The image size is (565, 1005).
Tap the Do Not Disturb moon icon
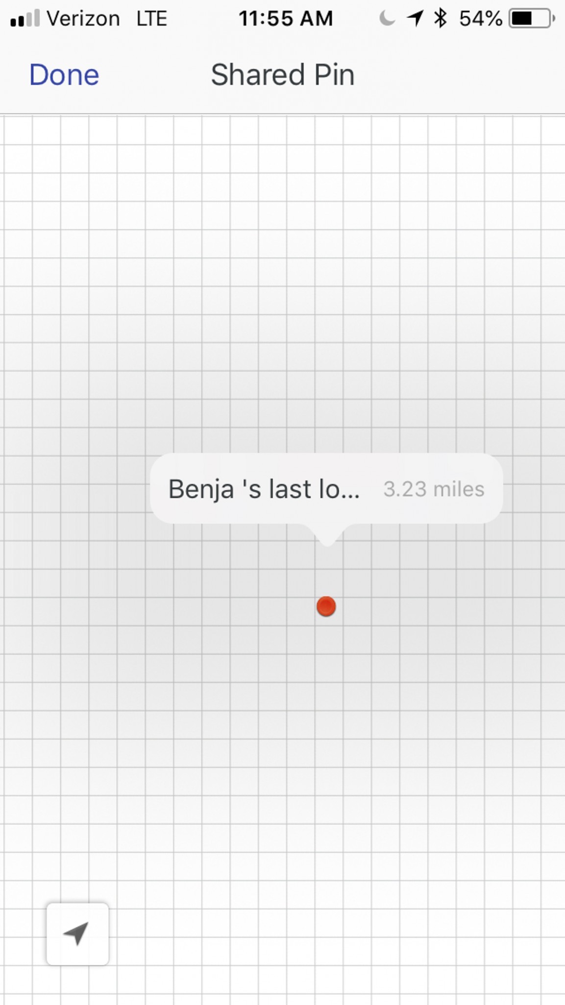(x=387, y=19)
